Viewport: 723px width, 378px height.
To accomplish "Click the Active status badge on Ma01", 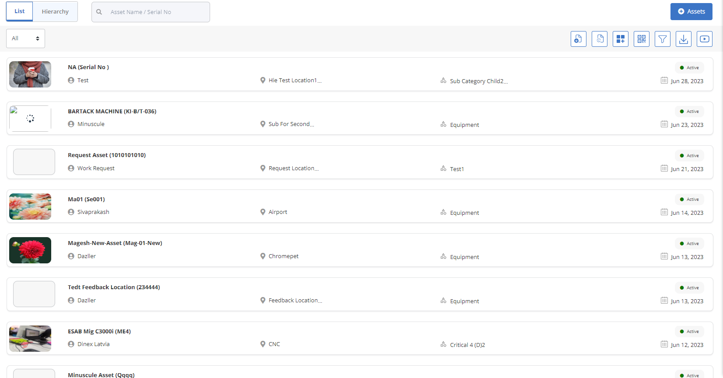I will coord(689,199).
